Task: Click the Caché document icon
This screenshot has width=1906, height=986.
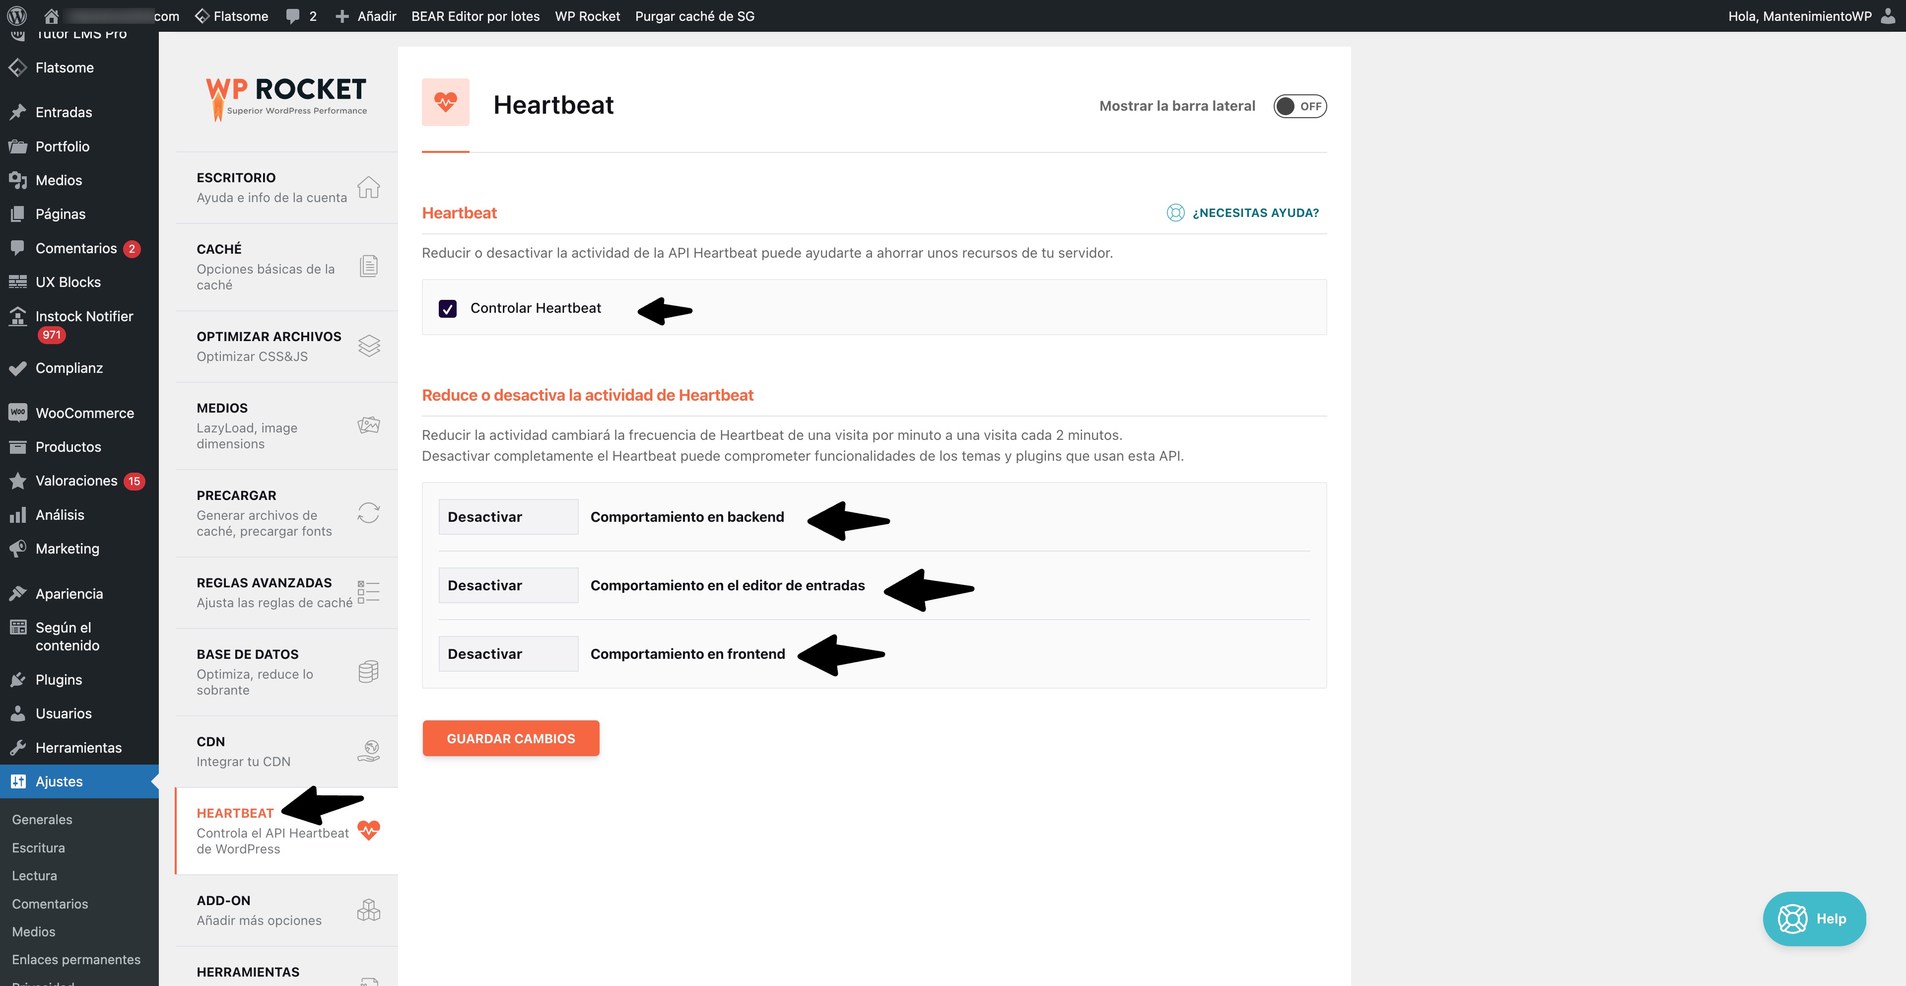Action: (368, 266)
